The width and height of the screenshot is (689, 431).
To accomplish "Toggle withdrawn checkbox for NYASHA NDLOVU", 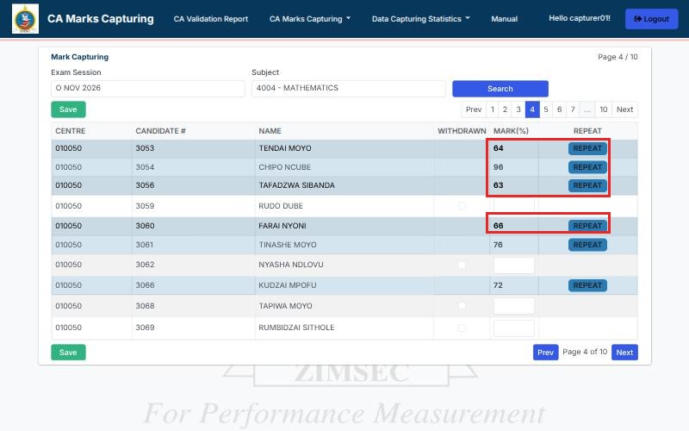I will tap(462, 265).
